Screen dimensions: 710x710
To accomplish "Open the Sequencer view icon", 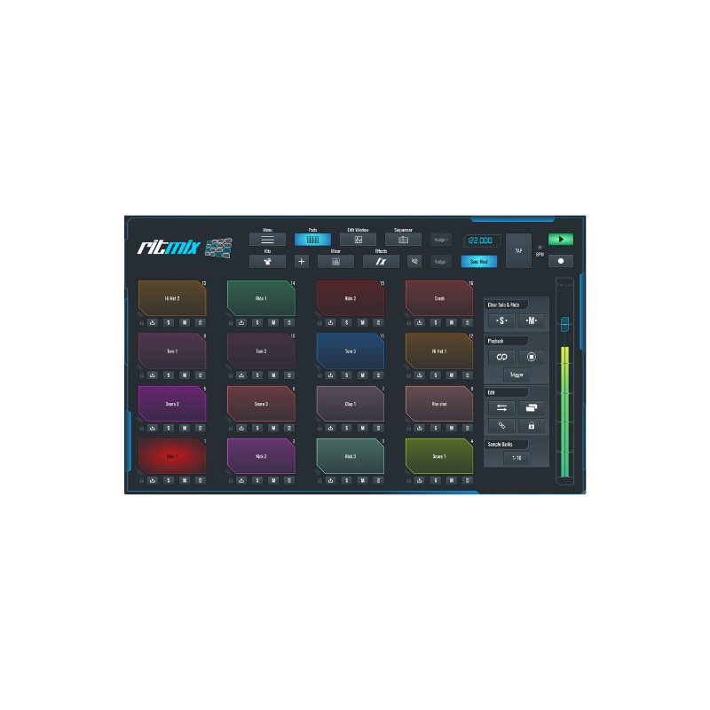I will [402, 239].
